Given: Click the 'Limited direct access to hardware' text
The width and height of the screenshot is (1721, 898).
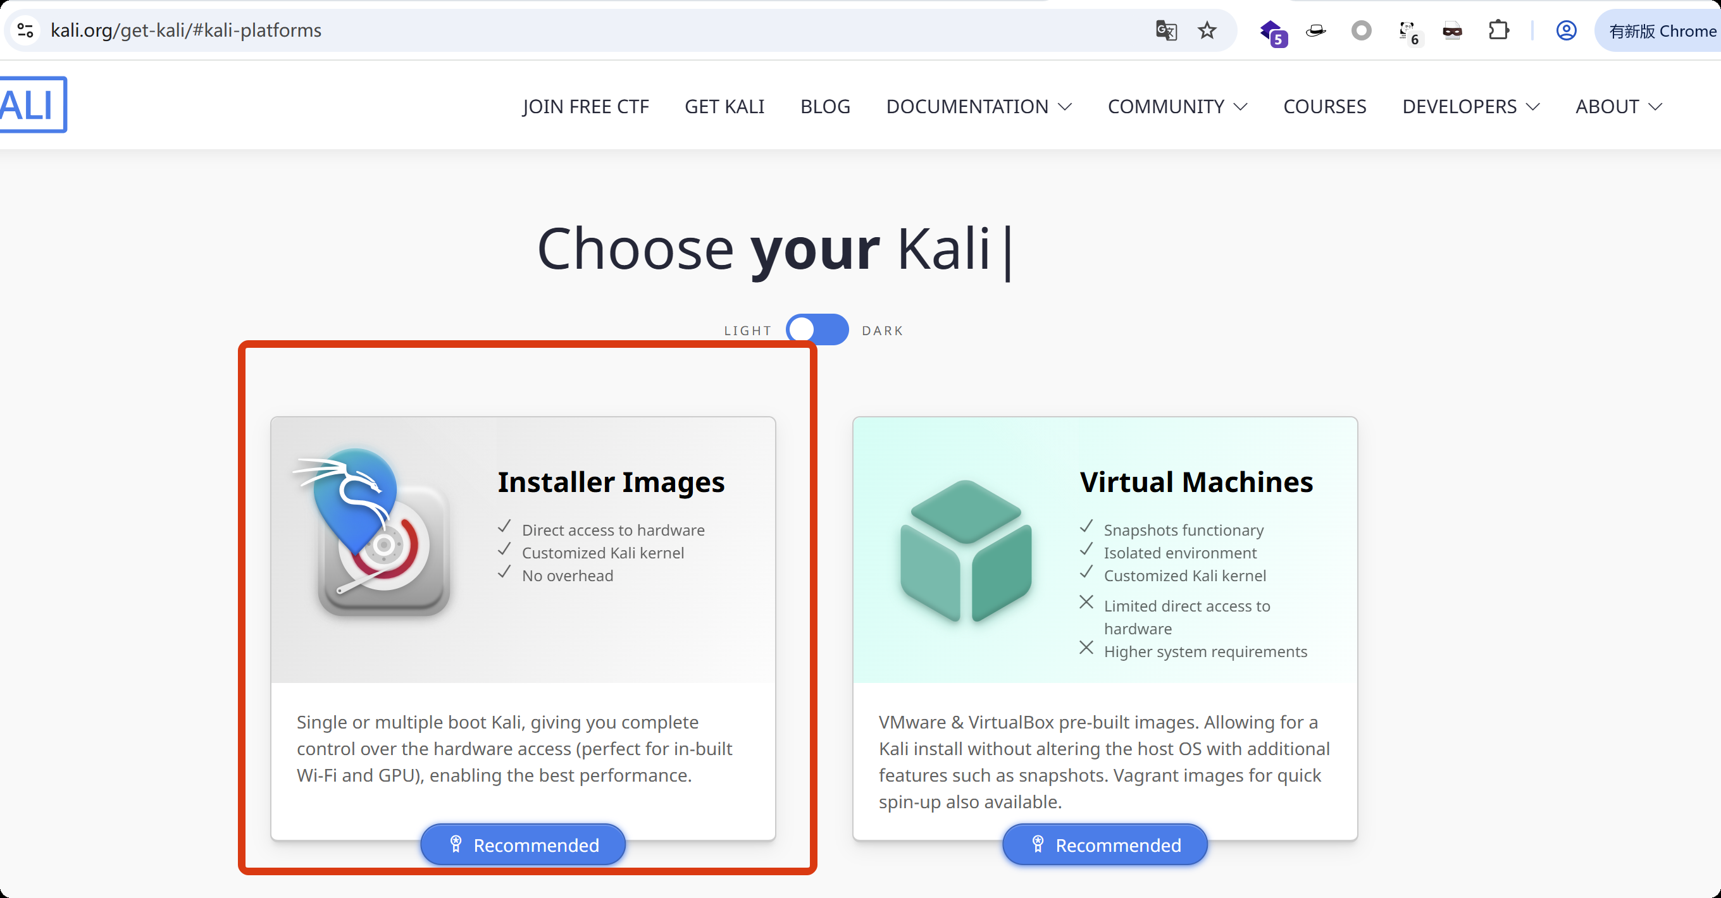Looking at the screenshot, I should pos(1186,617).
